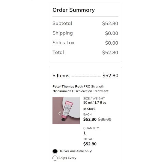
Task: Click the 5 Items header text
Action: coord(61,76)
